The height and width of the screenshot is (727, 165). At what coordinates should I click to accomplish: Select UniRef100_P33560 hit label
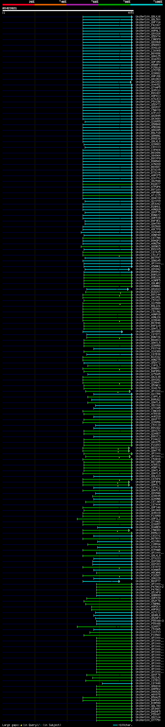click(148, 635)
